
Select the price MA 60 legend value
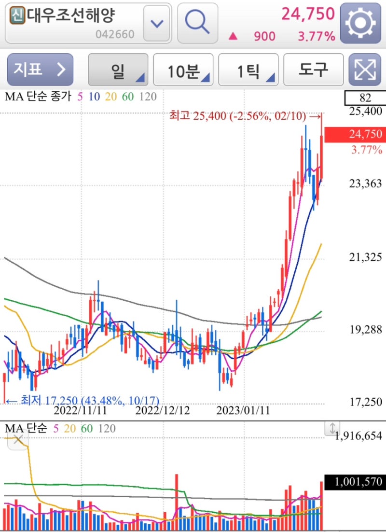pos(127,97)
